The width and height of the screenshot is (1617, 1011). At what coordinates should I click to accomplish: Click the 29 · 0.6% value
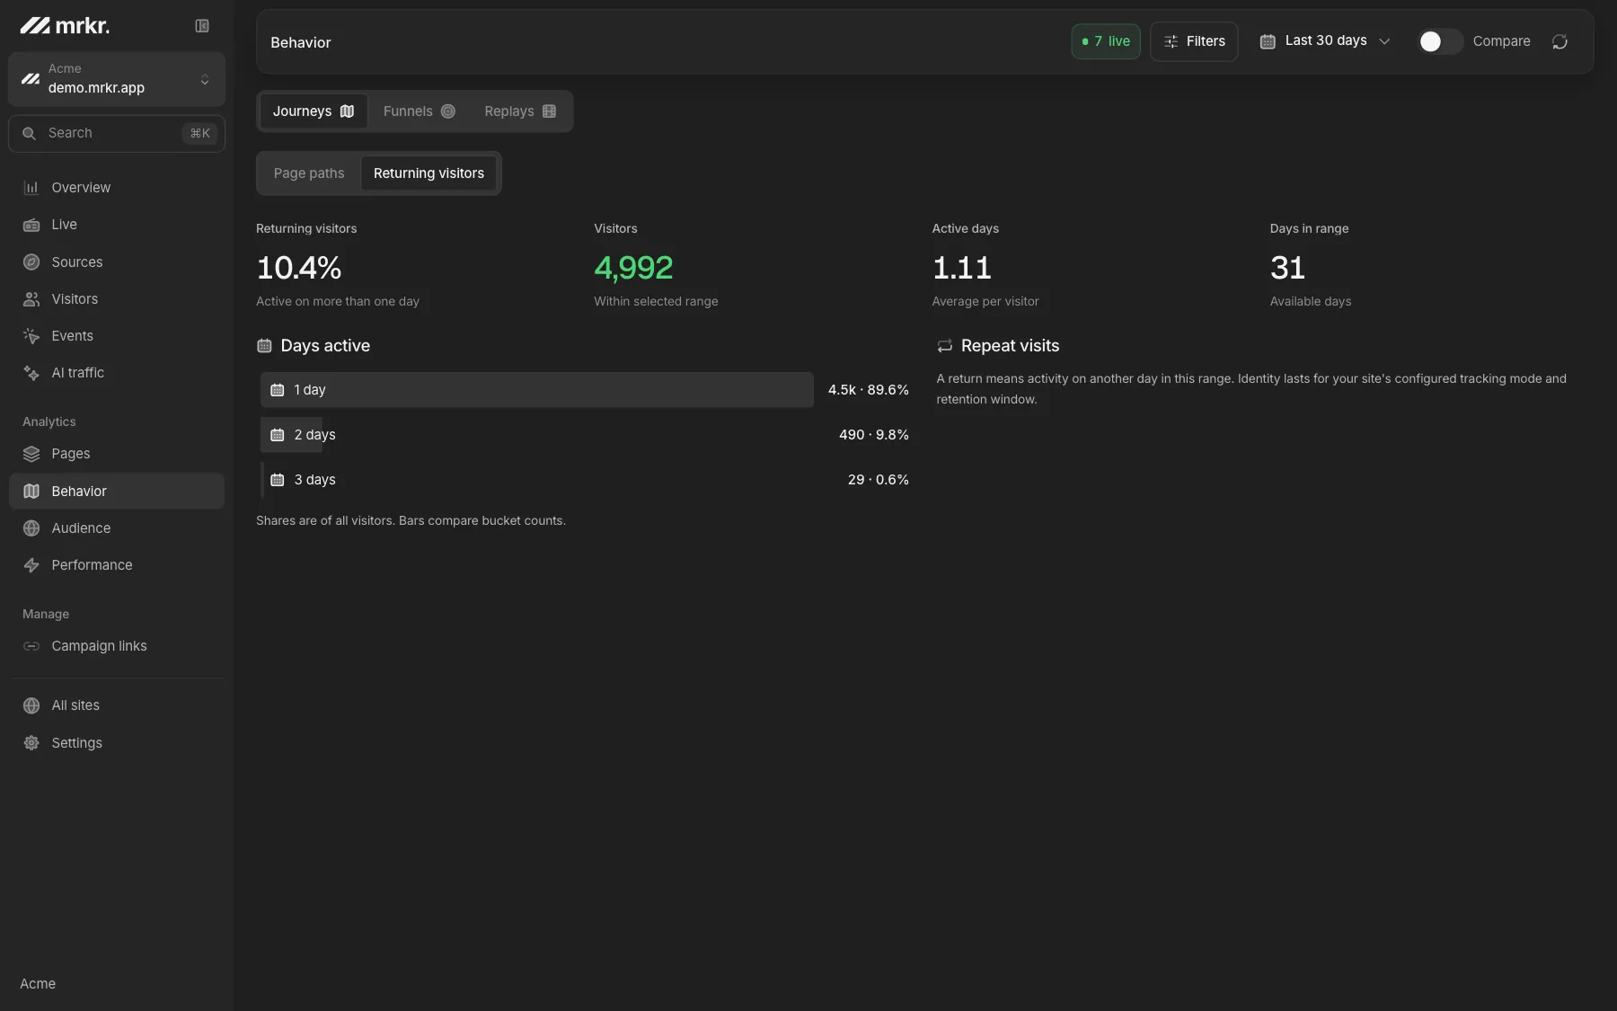point(879,480)
